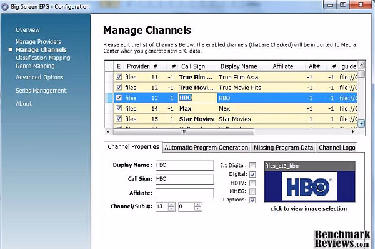This screenshot has height=249, width=375.
Task: Click into the Display Name field
Action: click(x=184, y=165)
